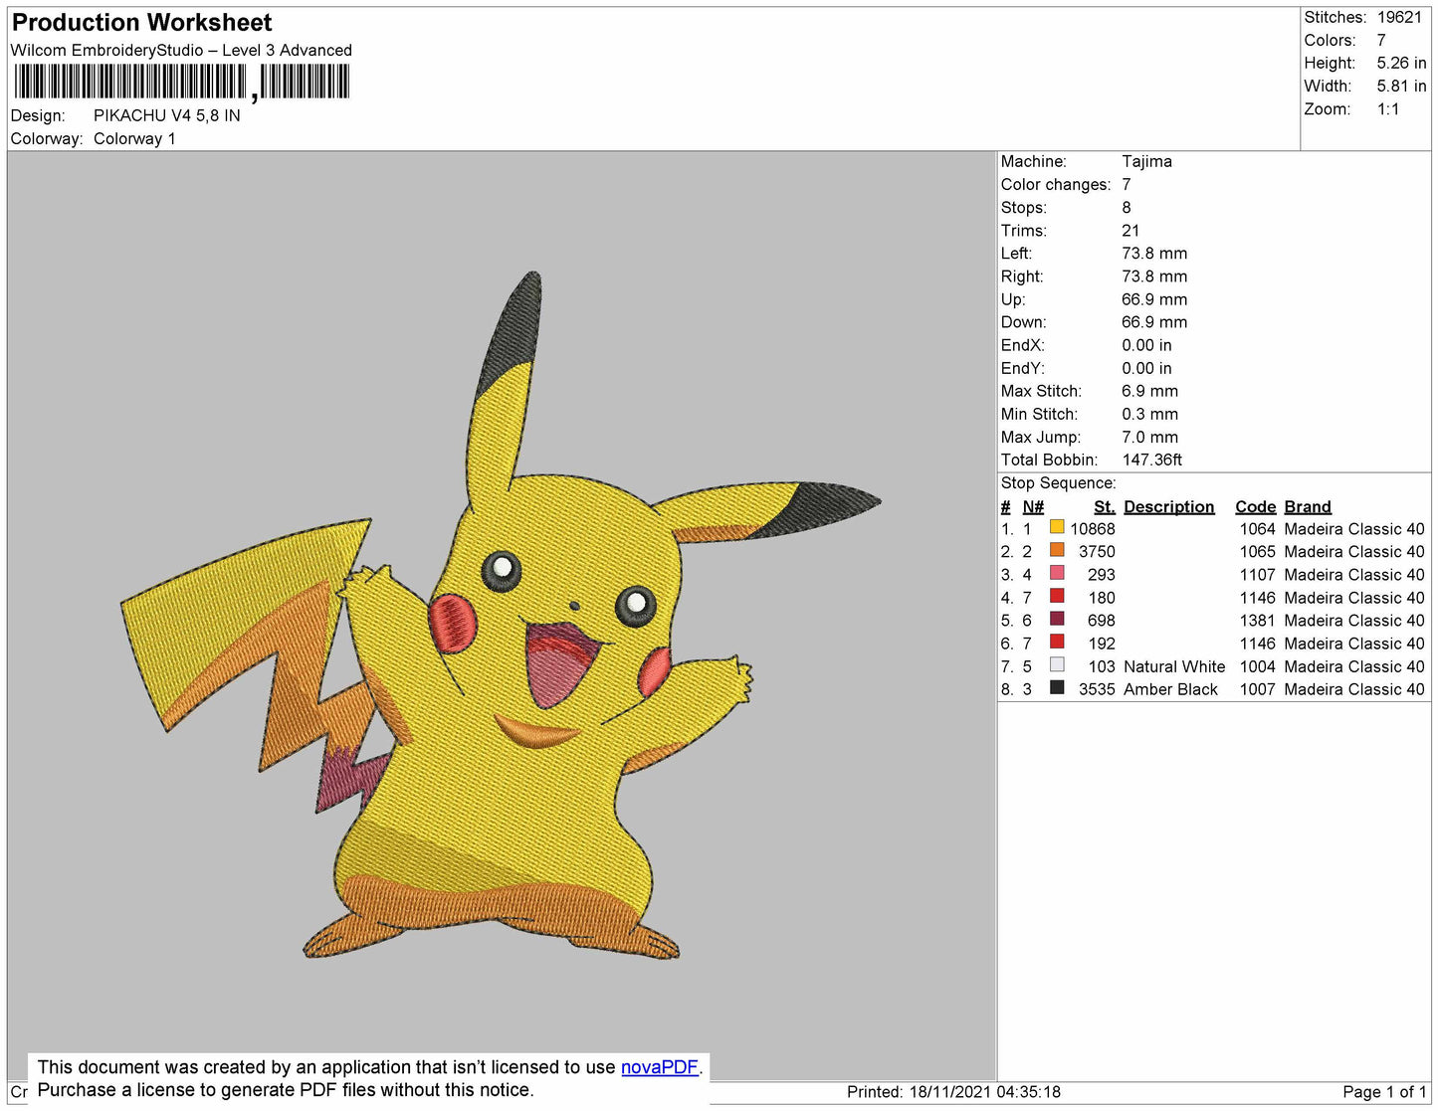
Task: Click the Page 1 of 1 indicator
Action: pyautogui.click(x=1384, y=1092)
